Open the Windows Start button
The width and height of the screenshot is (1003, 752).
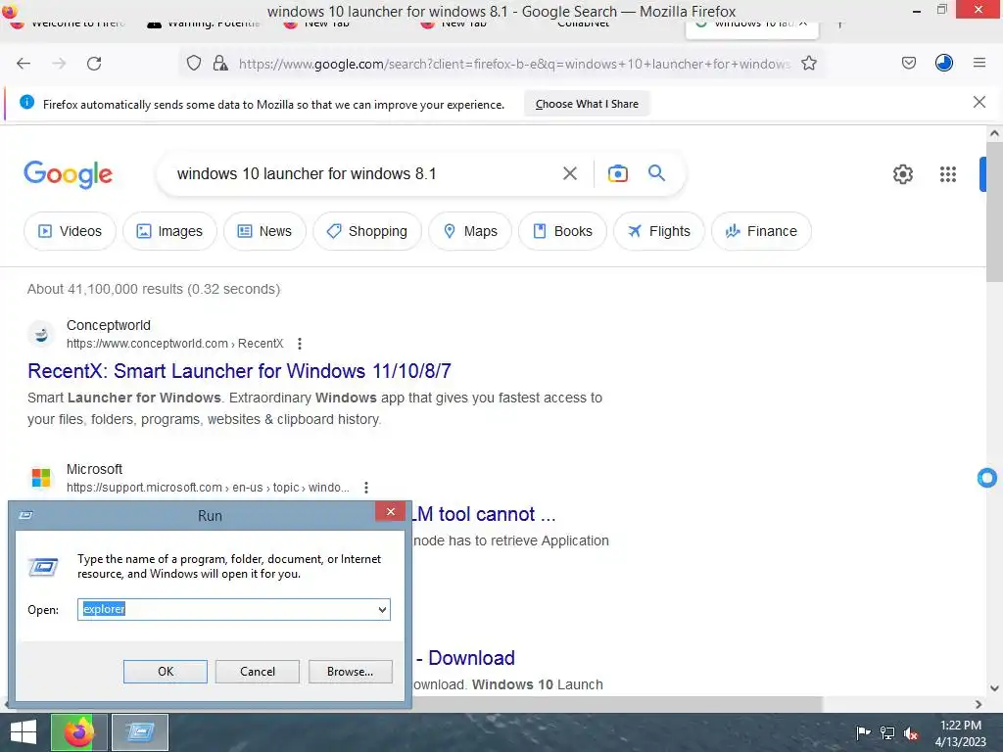coord(24,732)
